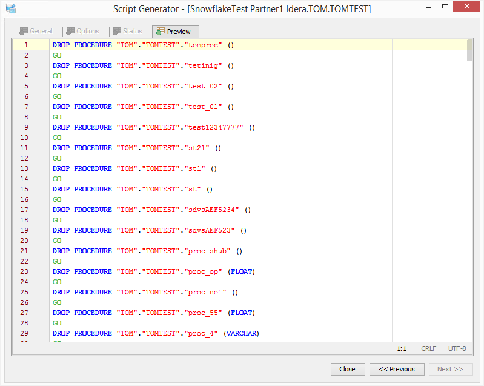Click the Options tab icon
This screenshot has height=386, width=484.
[70, 31]
